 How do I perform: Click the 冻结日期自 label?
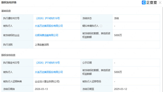(9, 89)
